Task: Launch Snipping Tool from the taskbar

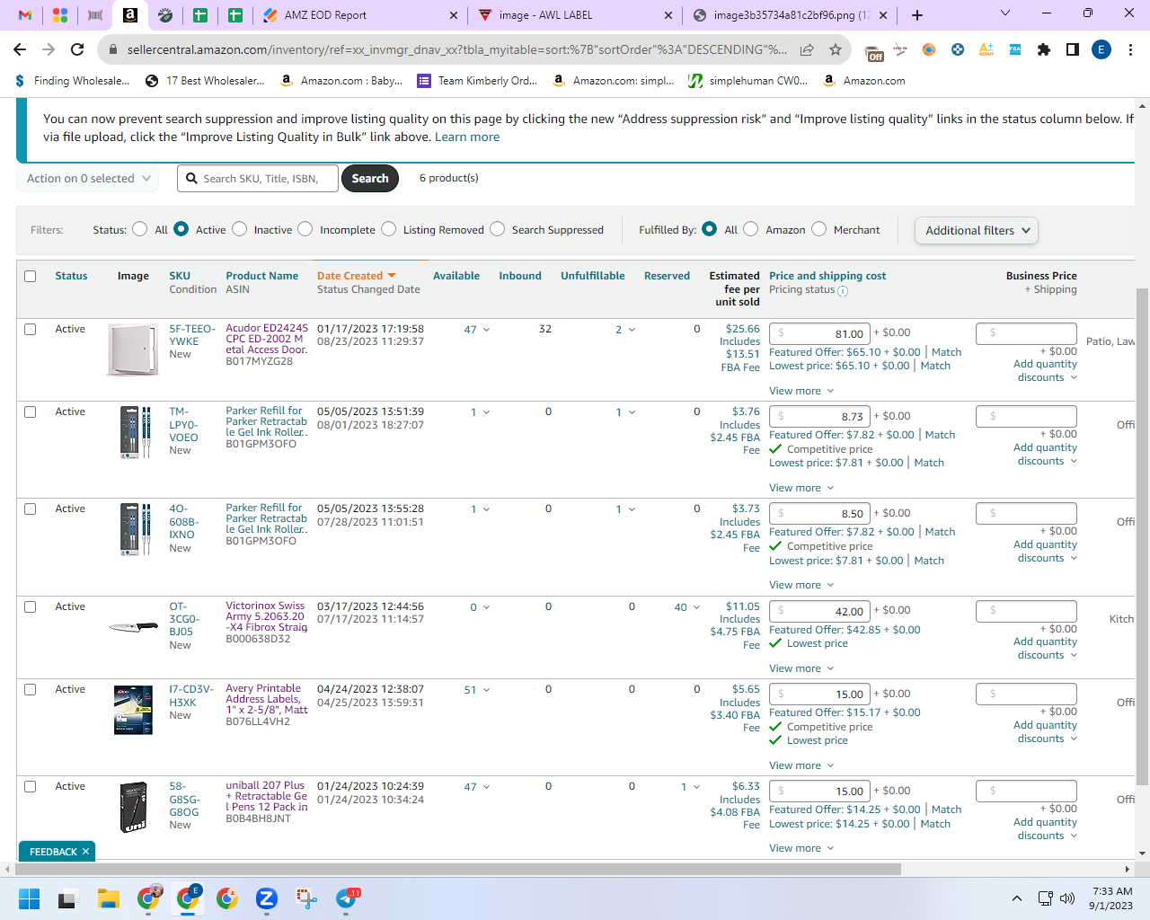Action: (306, 898)
